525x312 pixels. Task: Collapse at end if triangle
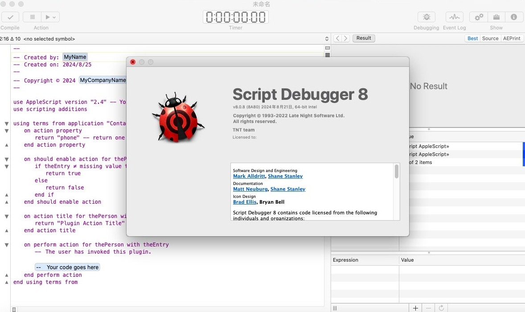pos(6,195)
